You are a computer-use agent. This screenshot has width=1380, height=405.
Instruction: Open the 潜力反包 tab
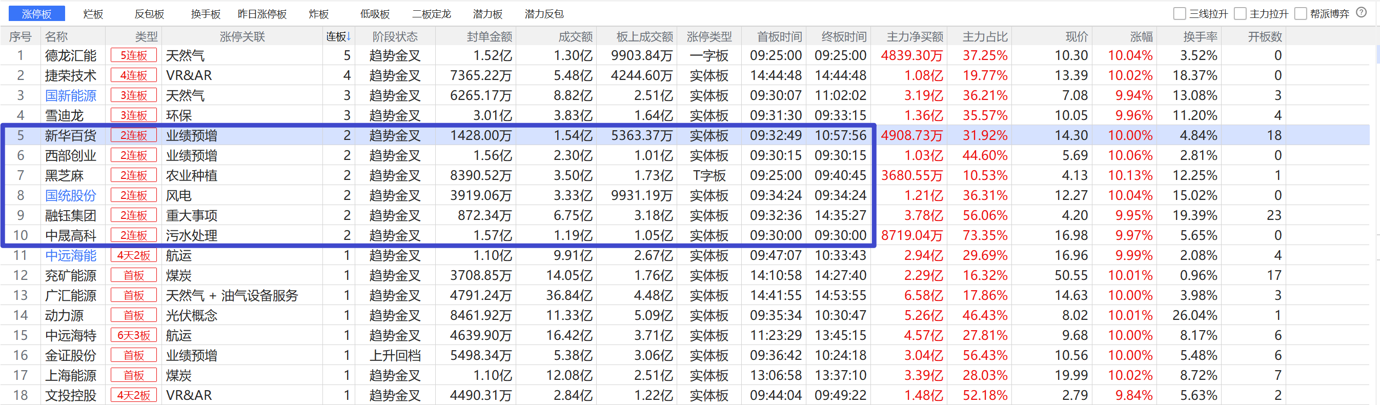[544, 14]
